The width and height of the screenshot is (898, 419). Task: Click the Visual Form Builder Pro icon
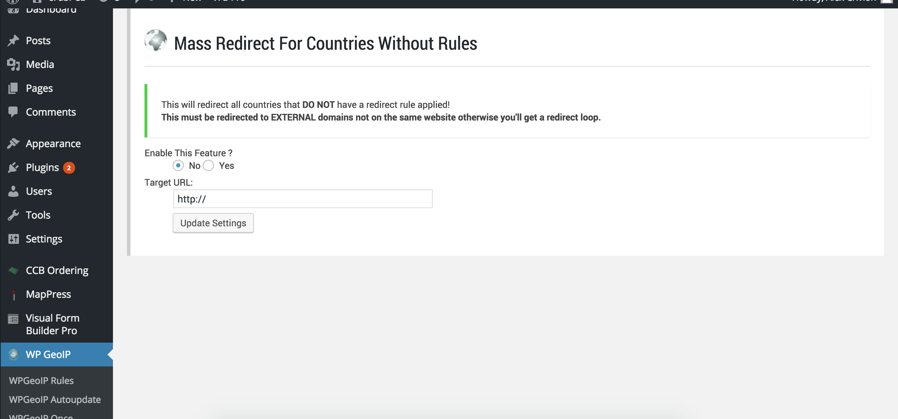13,319
